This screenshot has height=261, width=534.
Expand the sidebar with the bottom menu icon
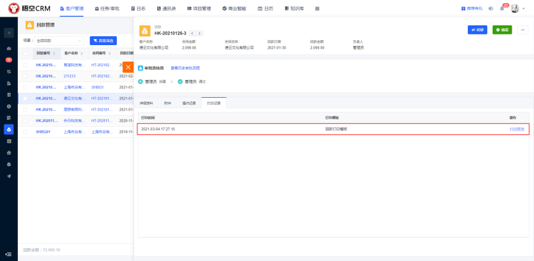pos(9,254)
